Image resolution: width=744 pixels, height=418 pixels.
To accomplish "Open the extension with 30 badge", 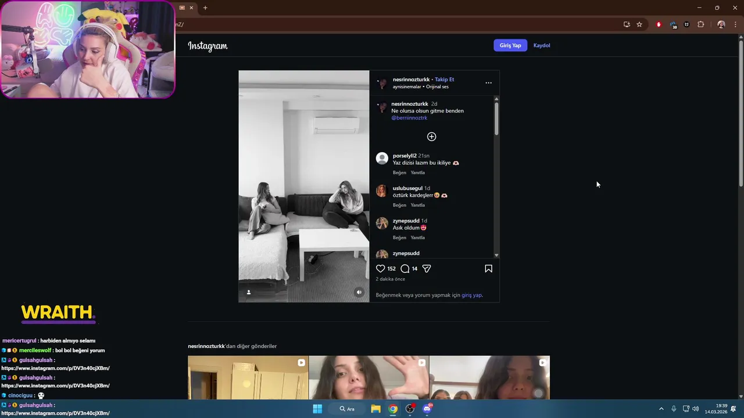I will 673,25.
